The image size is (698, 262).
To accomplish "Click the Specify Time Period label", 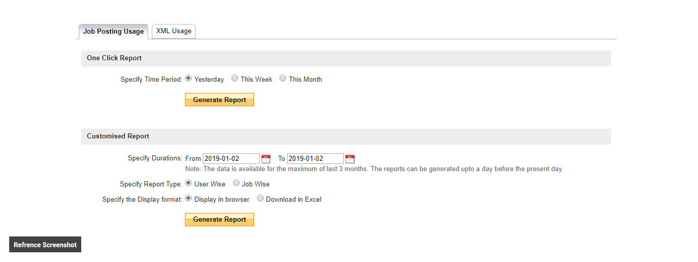I will click(x=151, y=80).
